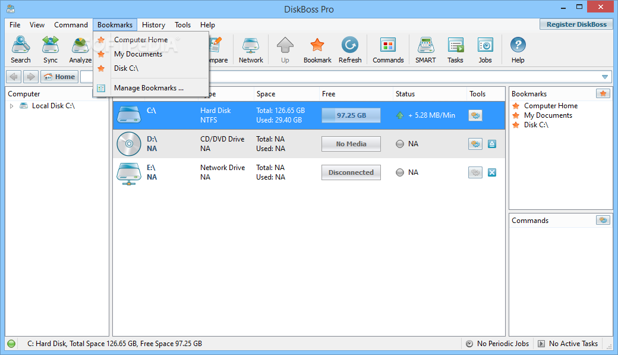This screenshot has width=618, height=355.
Task: Open Computer Home in Bookmarks panel
Action: pyautogui.click(x=551, y=106)
